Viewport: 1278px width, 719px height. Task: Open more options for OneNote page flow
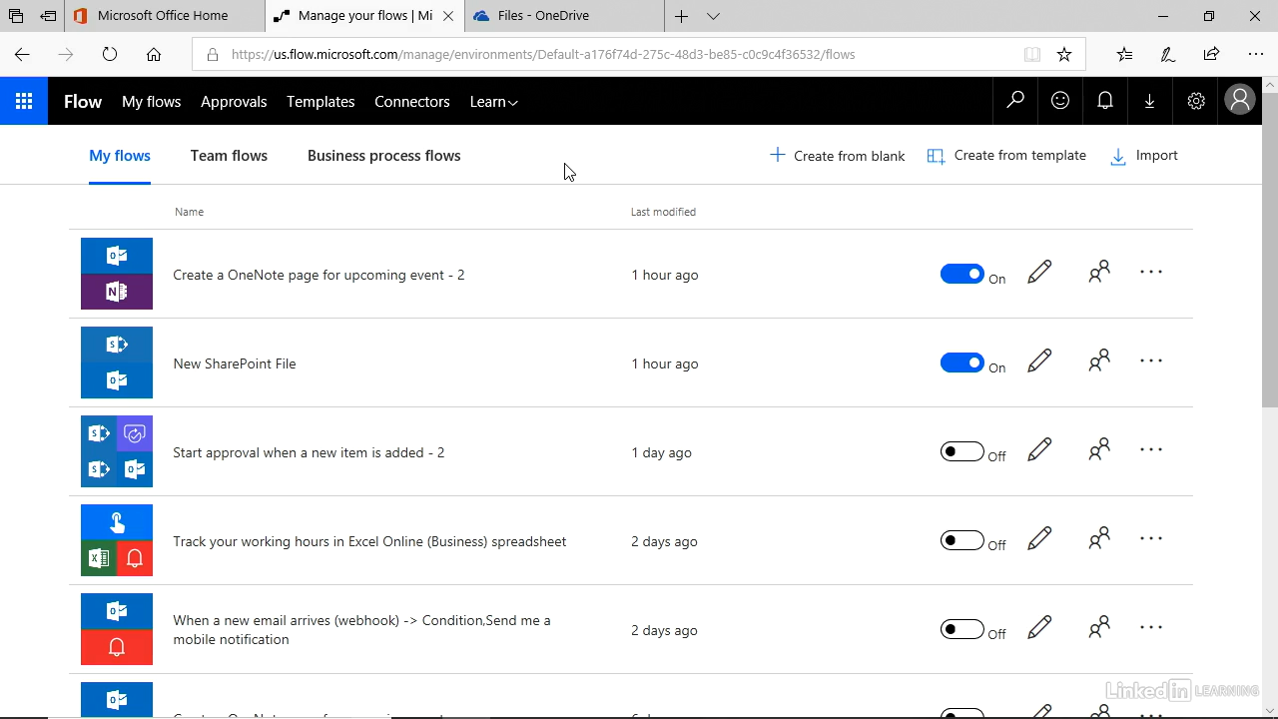tap(1151, 272)
